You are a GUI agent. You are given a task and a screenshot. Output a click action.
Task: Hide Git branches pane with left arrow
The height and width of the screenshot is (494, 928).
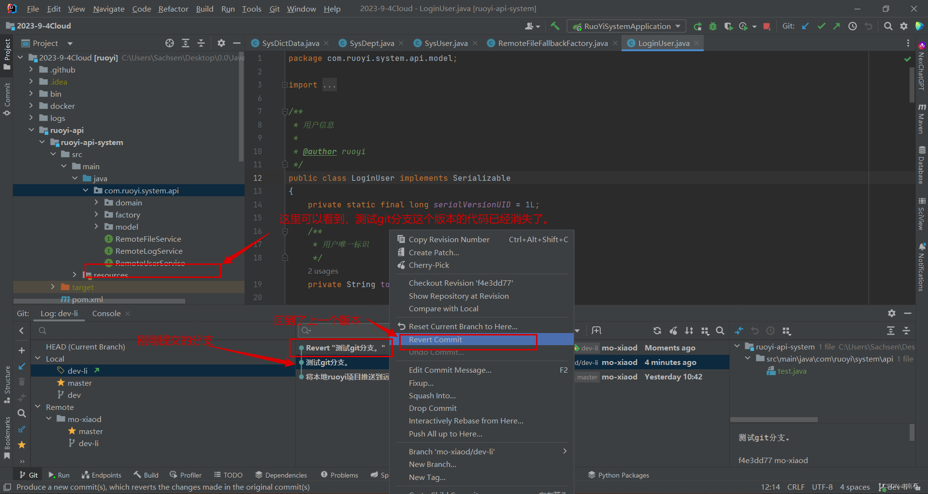[x=21, y=331]
